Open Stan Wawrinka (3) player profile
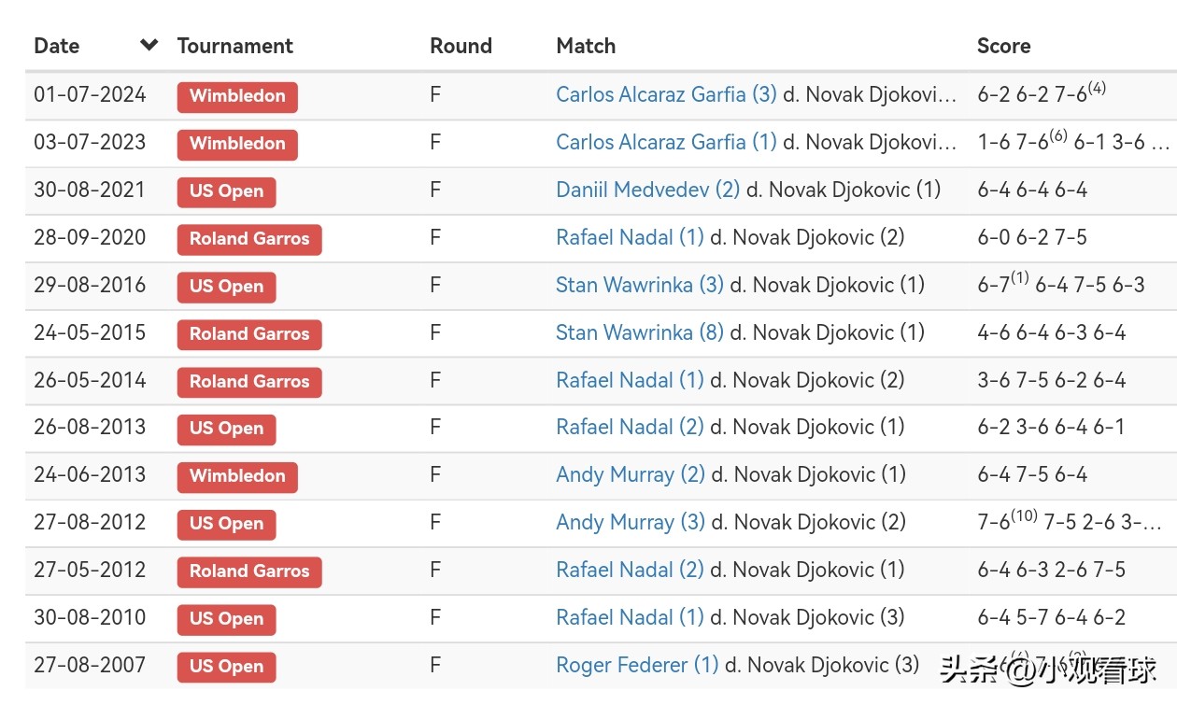Screen dimensions: 1177x705 (639, 285)
